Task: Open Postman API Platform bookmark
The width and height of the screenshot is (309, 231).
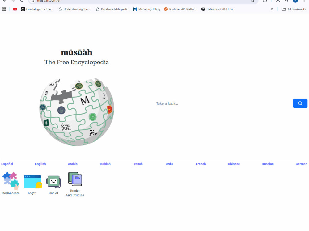Action: click(180, 9)
